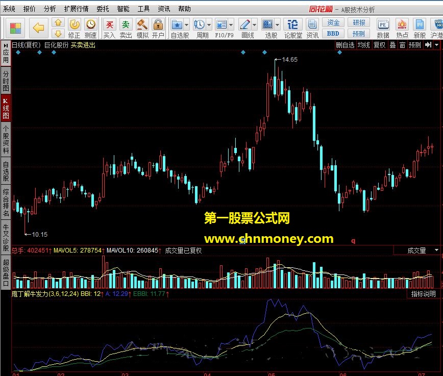The image size is (443, 376).
Task: Click the up arrow toolbar icon
Action: click(x=58, y=22)
